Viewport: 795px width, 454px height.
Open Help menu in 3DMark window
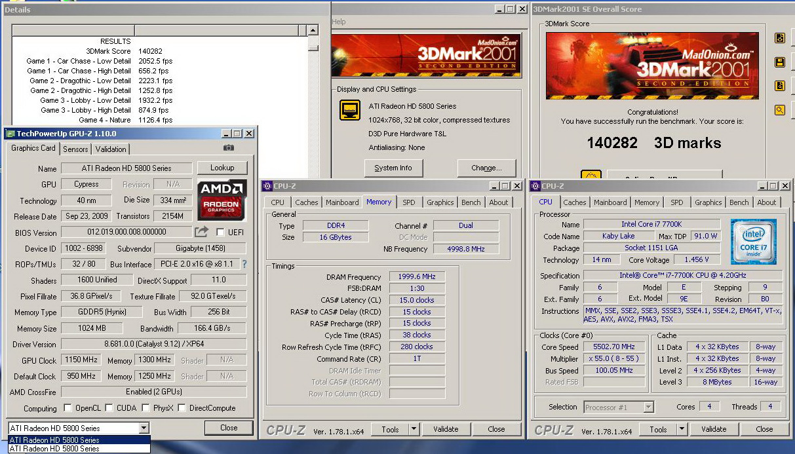339,22
